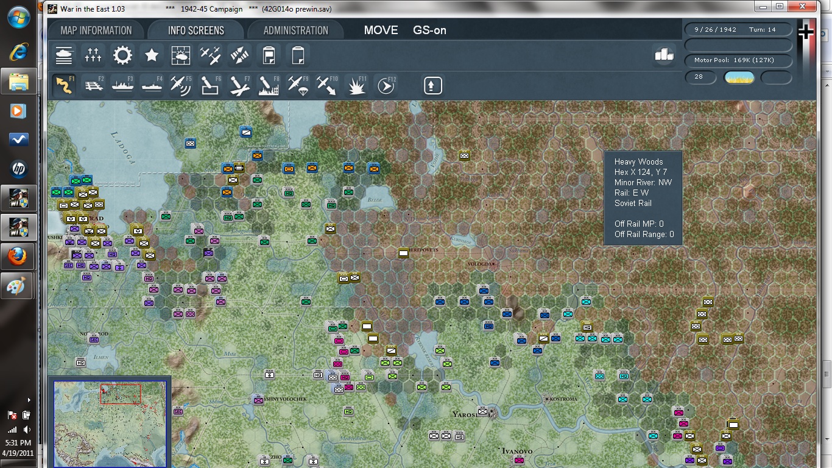The width and height of the screenshot is (832, 468).
Task: Click the German cross flag emblem
Action: click(806, 32)
